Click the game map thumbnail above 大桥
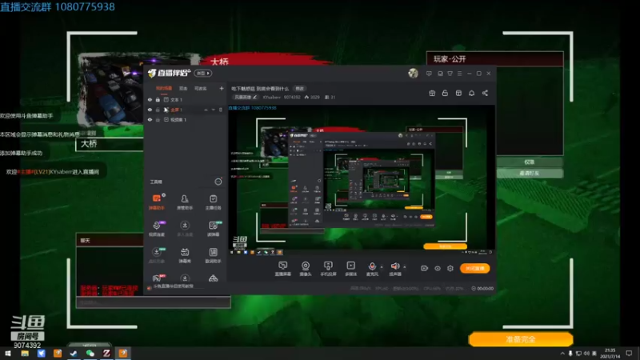The image size is (640, 360). [111, 89]
